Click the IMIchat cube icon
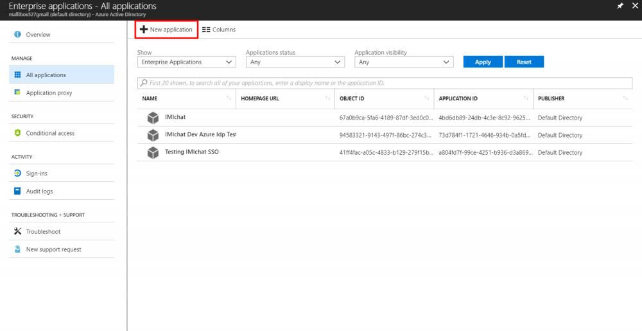The image size is (642, 331). pos(153,118)
